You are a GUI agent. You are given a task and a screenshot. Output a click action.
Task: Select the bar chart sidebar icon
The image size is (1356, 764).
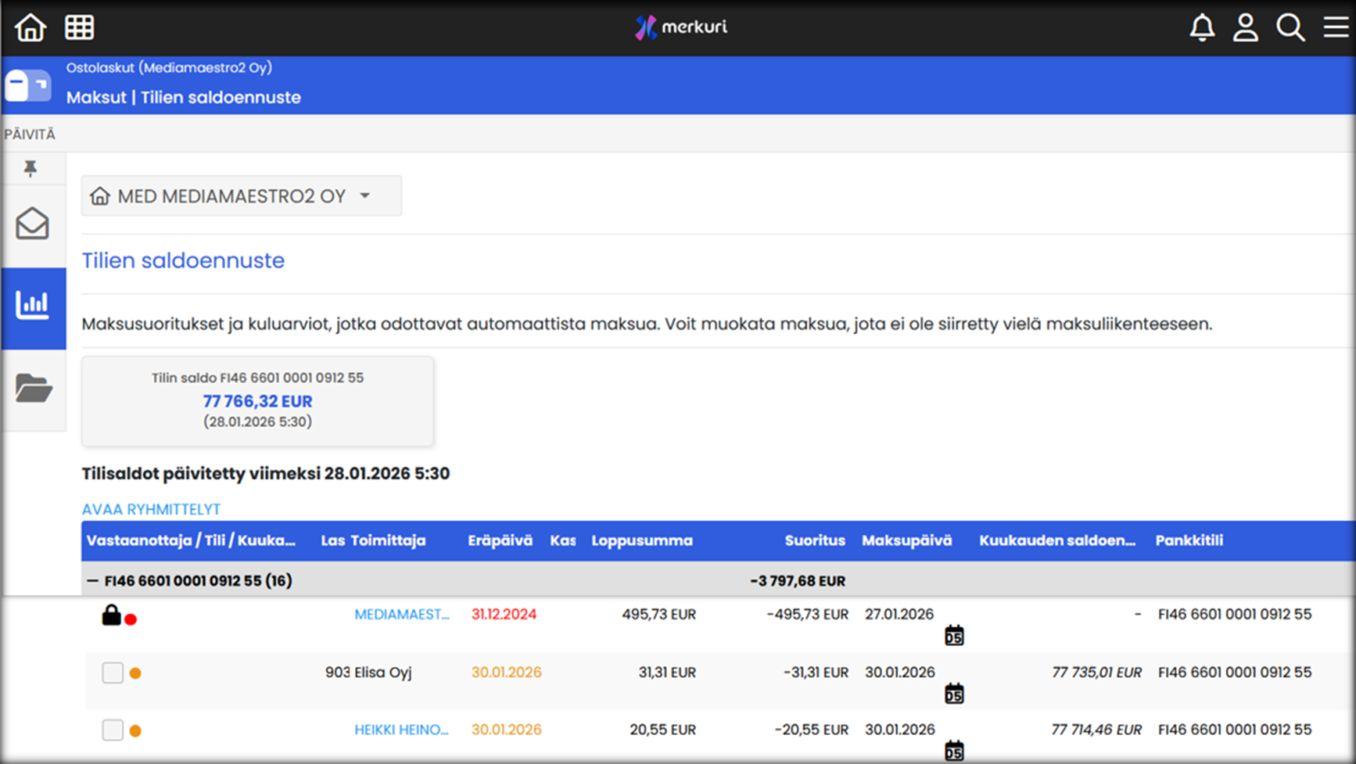pyautogui.click(x=33, y=305)
